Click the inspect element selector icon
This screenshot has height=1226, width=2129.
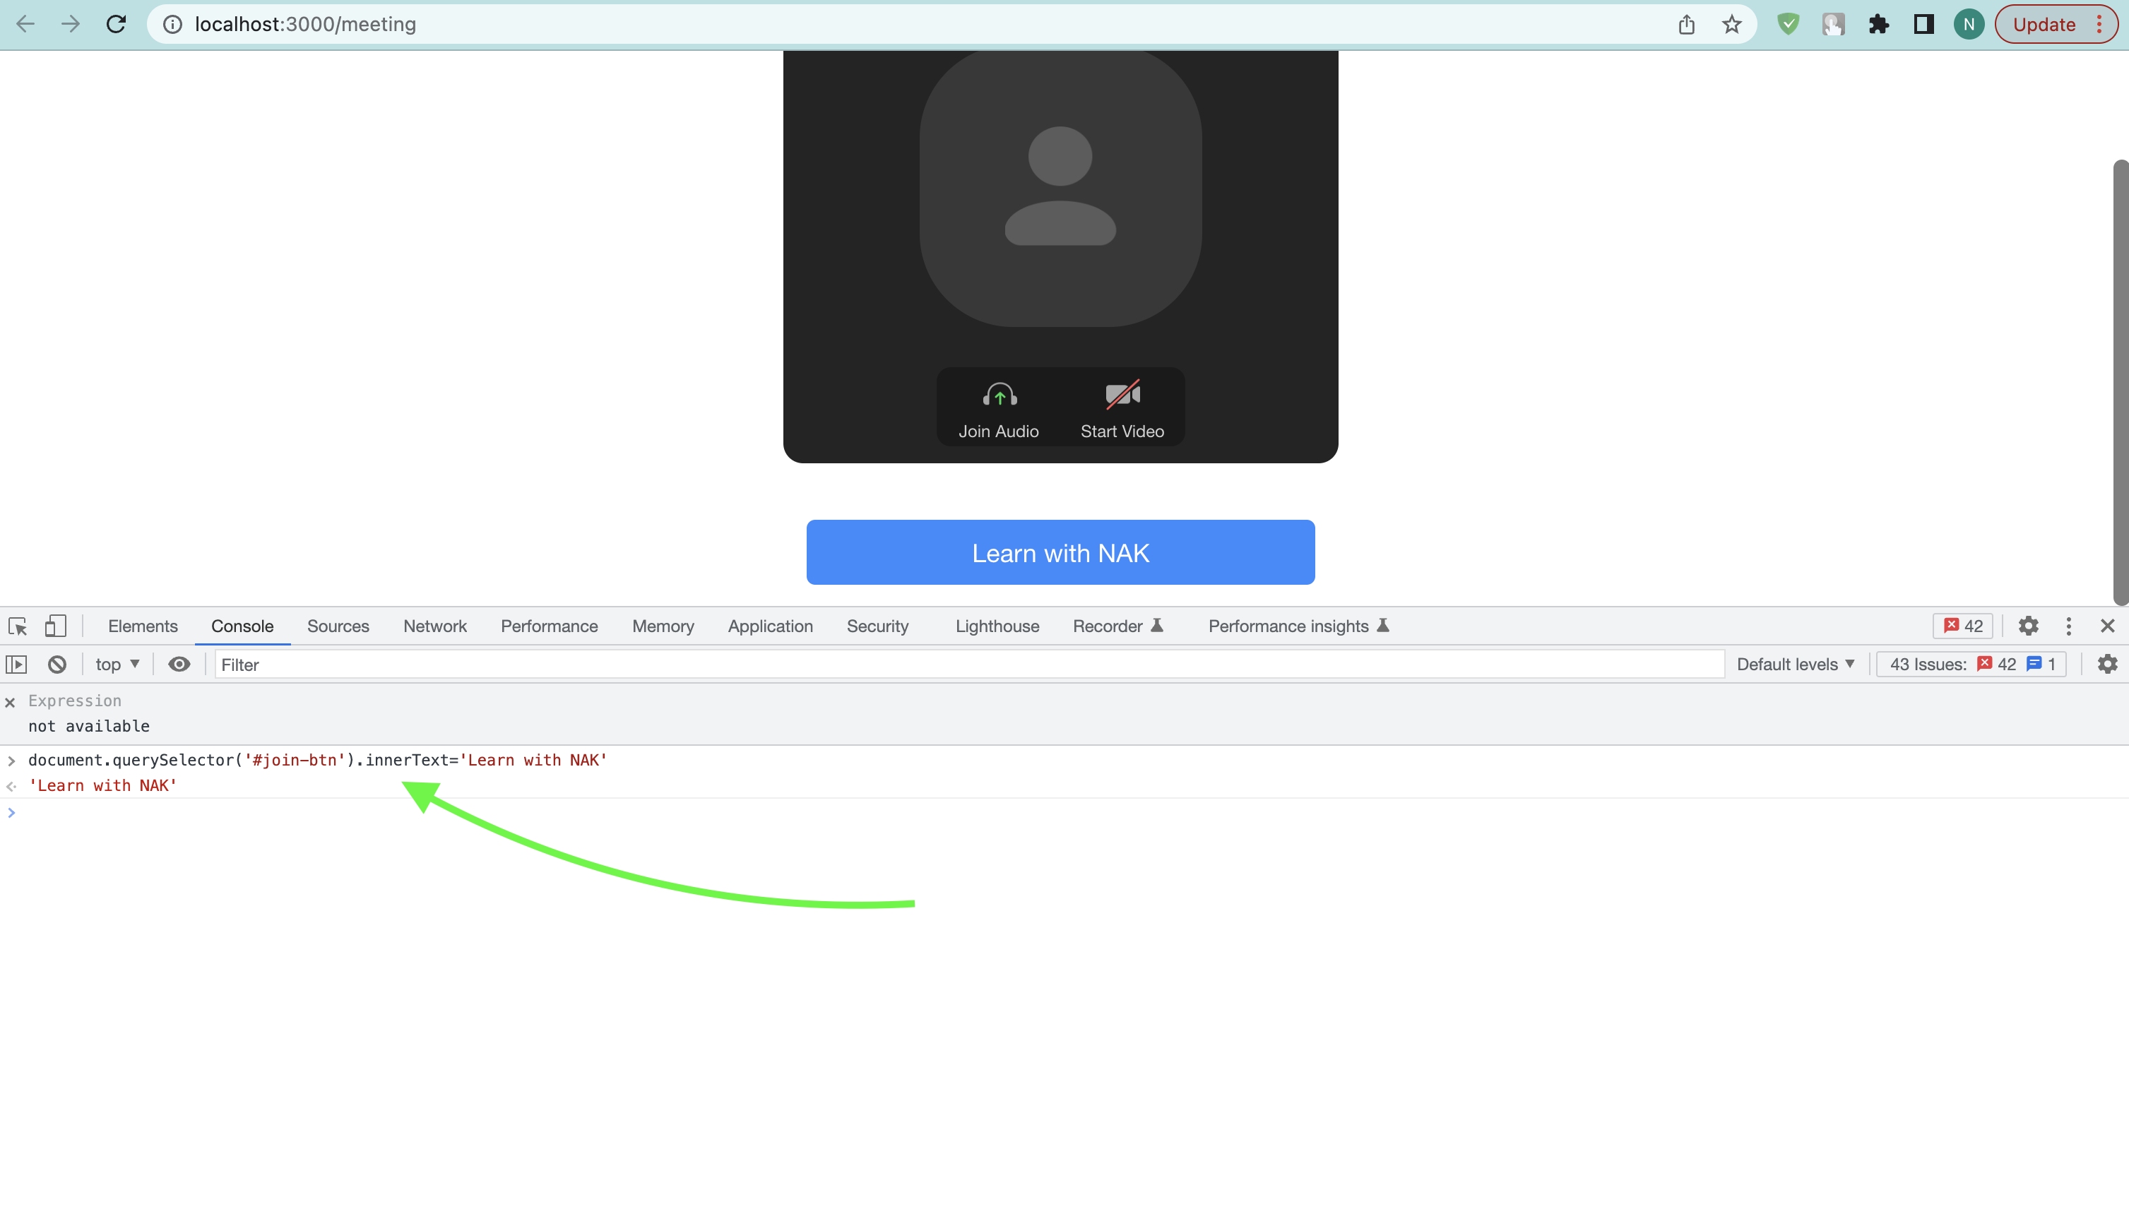pos(18,626)
